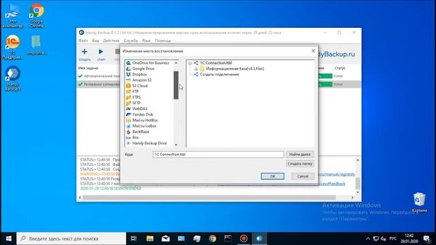
Task: Select Amazon S3 storage icon
Action: pyautogui.click(x=128, y=80)
